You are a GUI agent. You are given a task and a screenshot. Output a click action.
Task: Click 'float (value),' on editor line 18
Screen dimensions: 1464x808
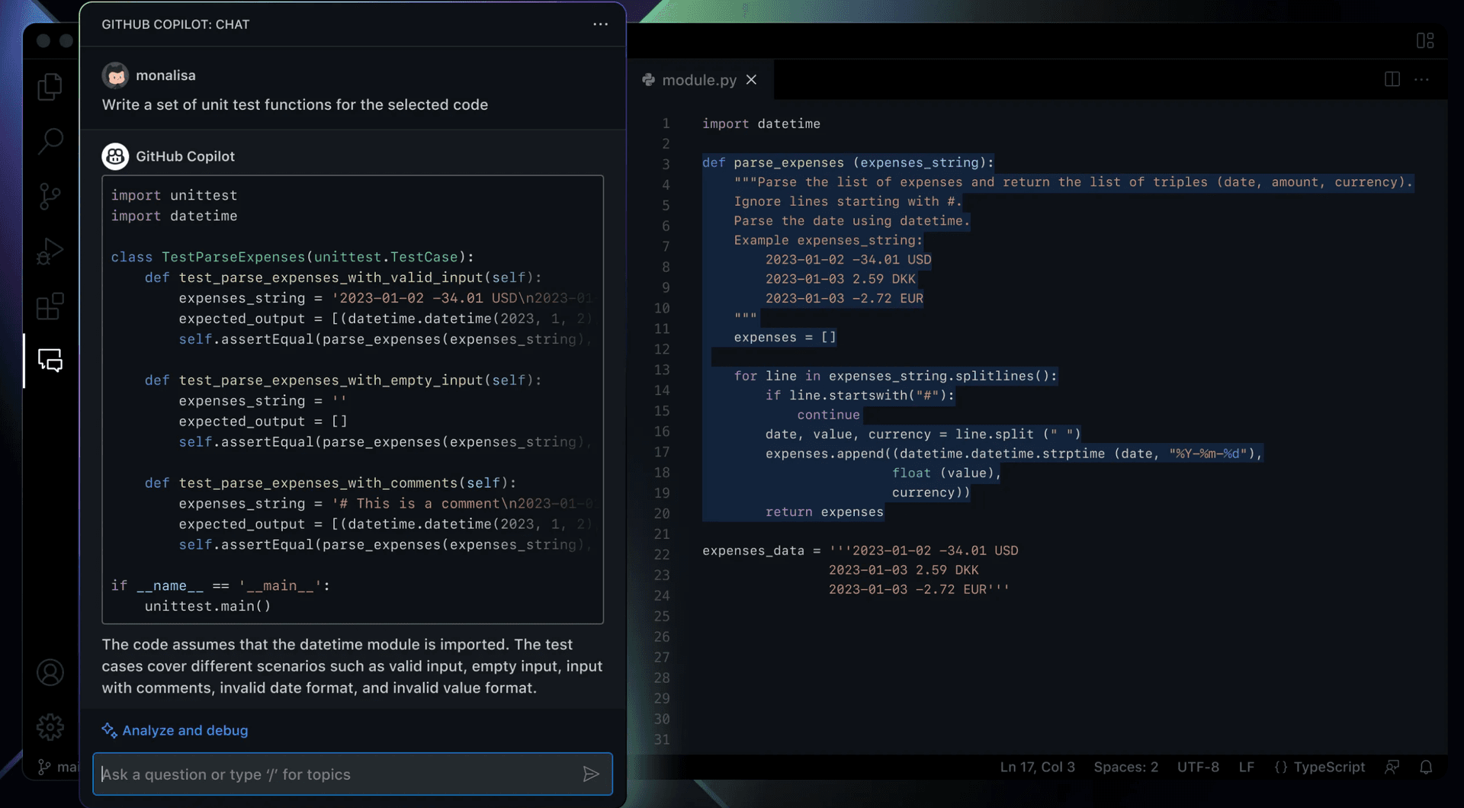pos(946,473)
